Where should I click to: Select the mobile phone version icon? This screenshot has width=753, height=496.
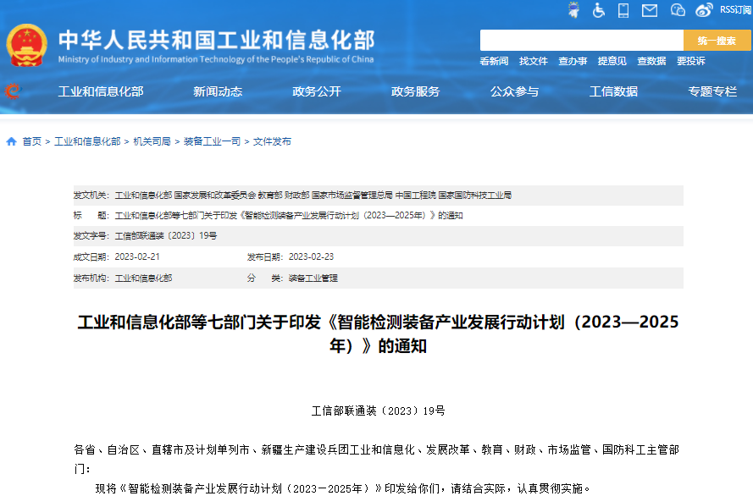[624, 9]
